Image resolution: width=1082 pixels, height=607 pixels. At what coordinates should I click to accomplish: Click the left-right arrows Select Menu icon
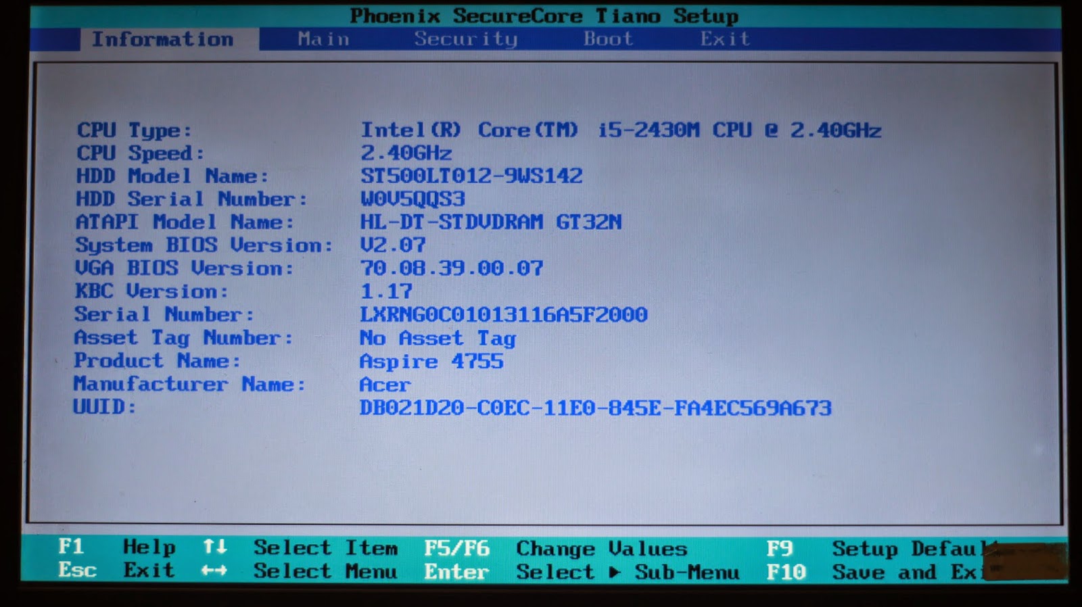click(214, 570)
